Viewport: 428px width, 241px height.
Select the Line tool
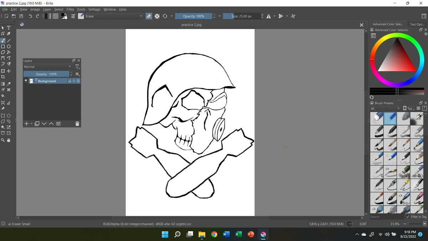[x=9, y=41]
